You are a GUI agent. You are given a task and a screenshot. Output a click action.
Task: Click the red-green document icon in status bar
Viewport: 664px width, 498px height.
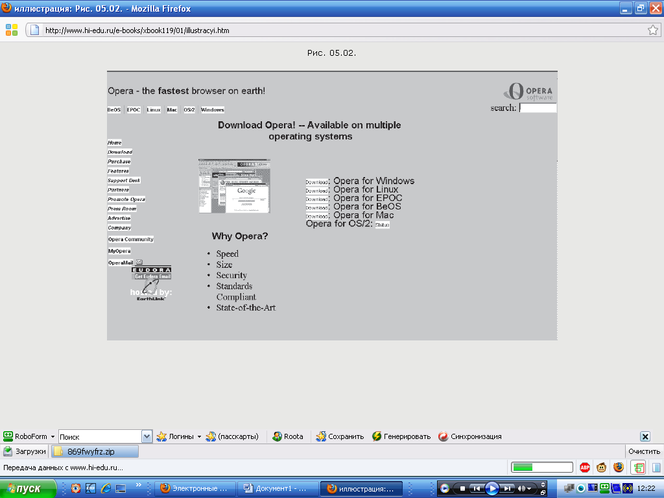pos(638,468)
